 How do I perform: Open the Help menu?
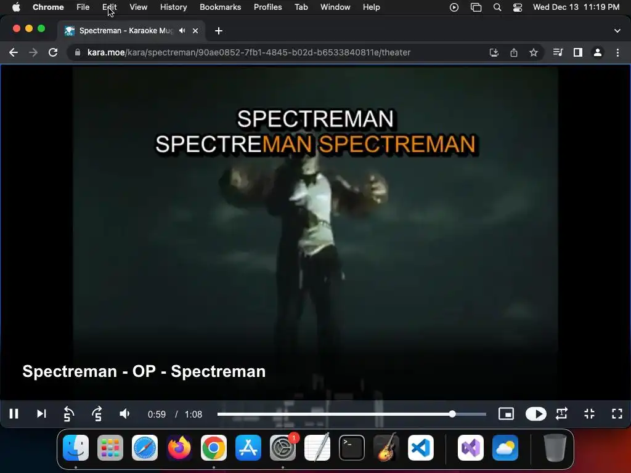click(371, 7)
